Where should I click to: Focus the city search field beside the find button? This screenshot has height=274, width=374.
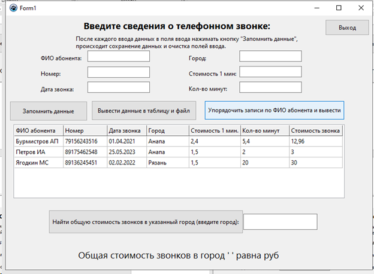pos(280,221)
